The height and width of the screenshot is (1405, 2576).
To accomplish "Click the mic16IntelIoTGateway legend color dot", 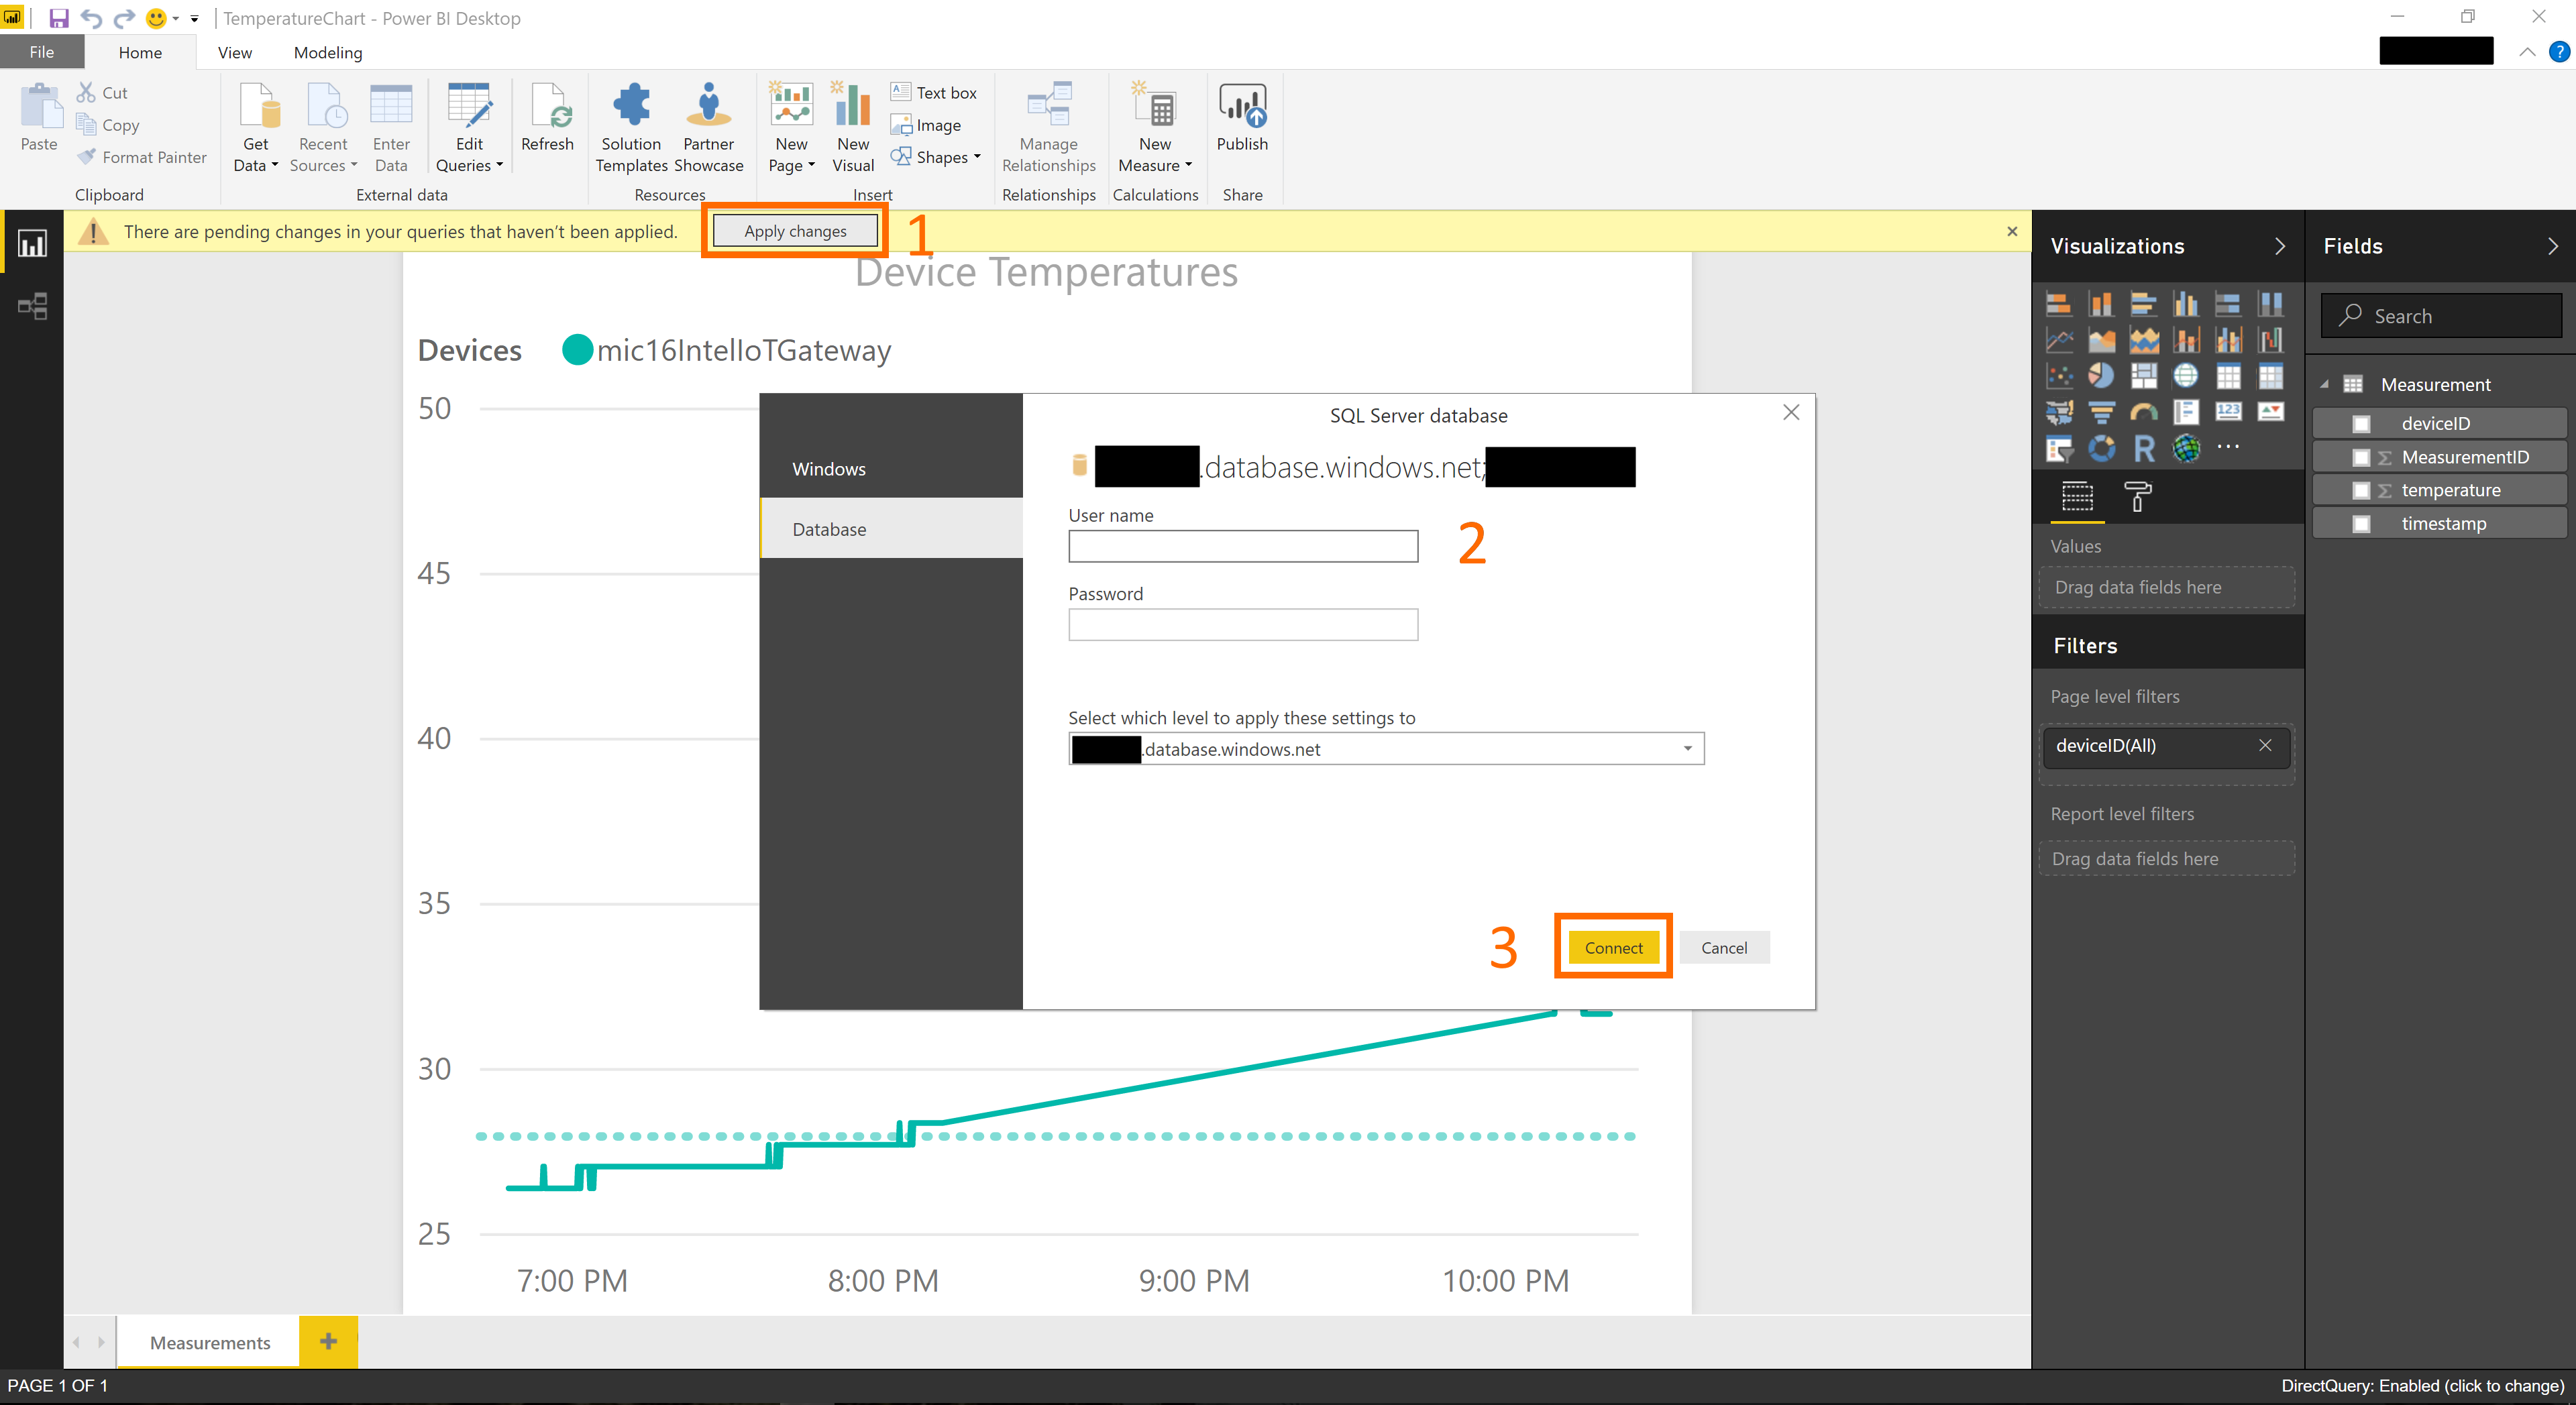I will point(577,349).
